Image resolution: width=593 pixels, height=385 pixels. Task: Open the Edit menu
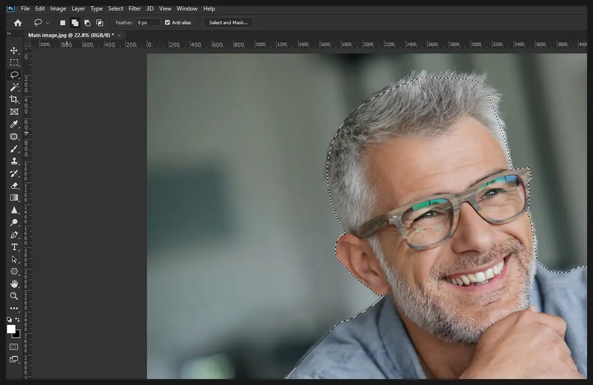pos(40,9)
